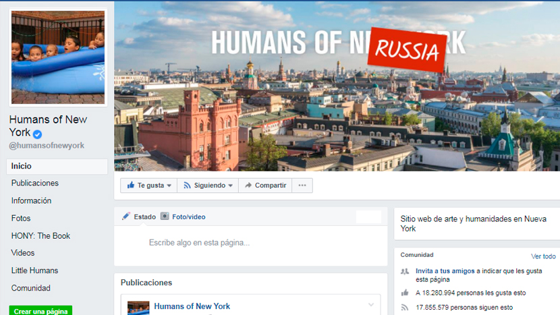Click the camera icon for Foto/video
This screenshot has height=315, width=560.
pyautogui.click(x=164, y=216)
